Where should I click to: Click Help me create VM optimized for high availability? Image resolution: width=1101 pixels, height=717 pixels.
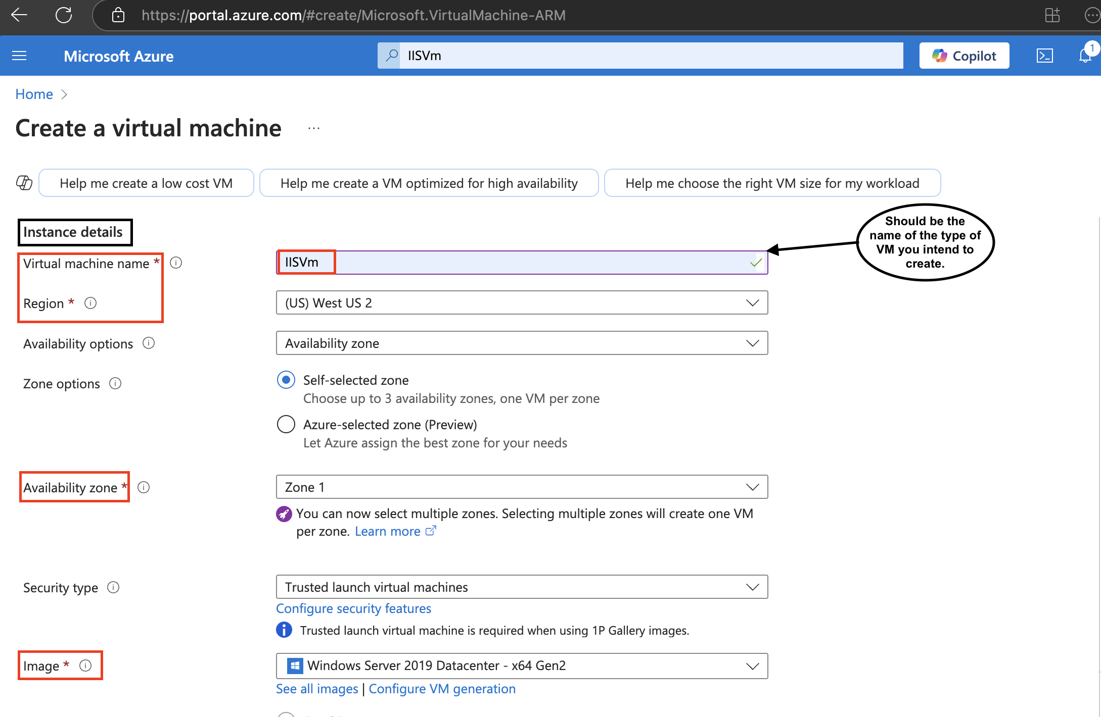pos(429,183)
